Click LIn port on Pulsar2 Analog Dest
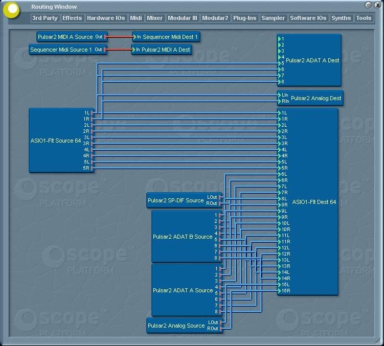This screenshot has width=384, height=346. (x=279, y=95)
